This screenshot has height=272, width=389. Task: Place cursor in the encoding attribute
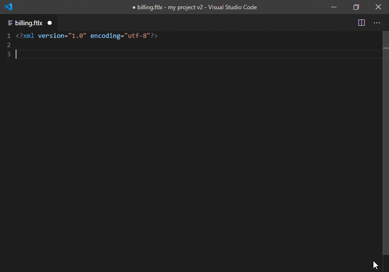[x=105, y=36]
